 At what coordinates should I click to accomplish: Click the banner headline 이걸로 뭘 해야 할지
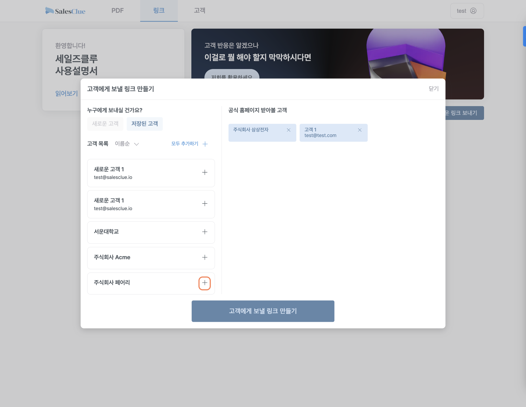[258, 57]
